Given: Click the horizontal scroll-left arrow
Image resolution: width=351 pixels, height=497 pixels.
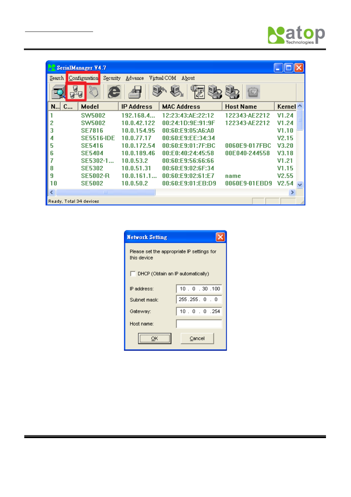Looking at the screenshot, I should coord(52,192).
